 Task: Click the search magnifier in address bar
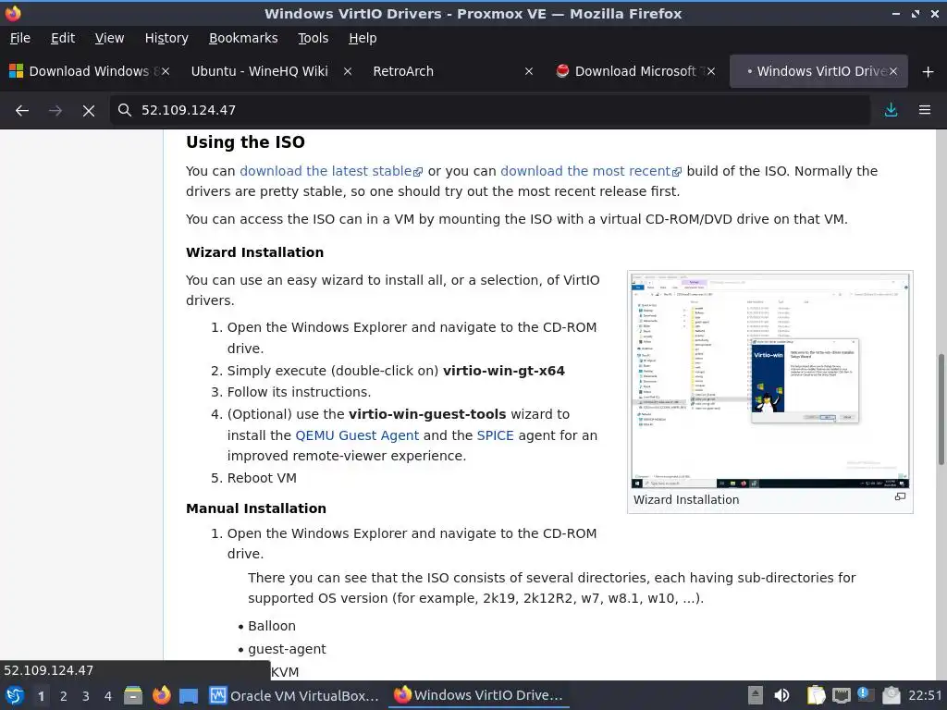(x=125, y=110)
